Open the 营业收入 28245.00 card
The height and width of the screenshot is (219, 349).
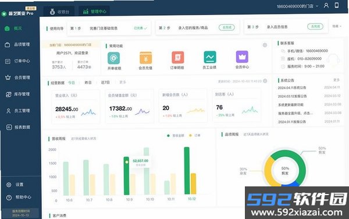[x=76, y=107]
